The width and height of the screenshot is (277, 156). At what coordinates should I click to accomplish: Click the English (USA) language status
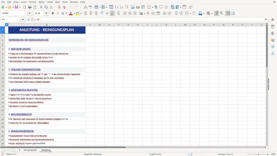pyautogui.click(x=155, y=154)
